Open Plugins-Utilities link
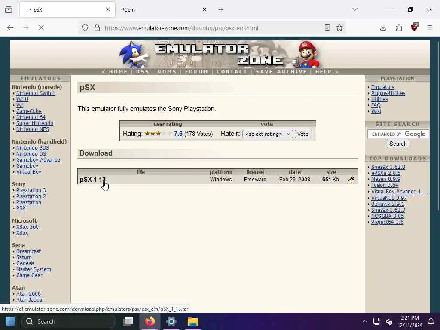Image resolution: width=440 pixels, height=330 pixels. [388, 93]
